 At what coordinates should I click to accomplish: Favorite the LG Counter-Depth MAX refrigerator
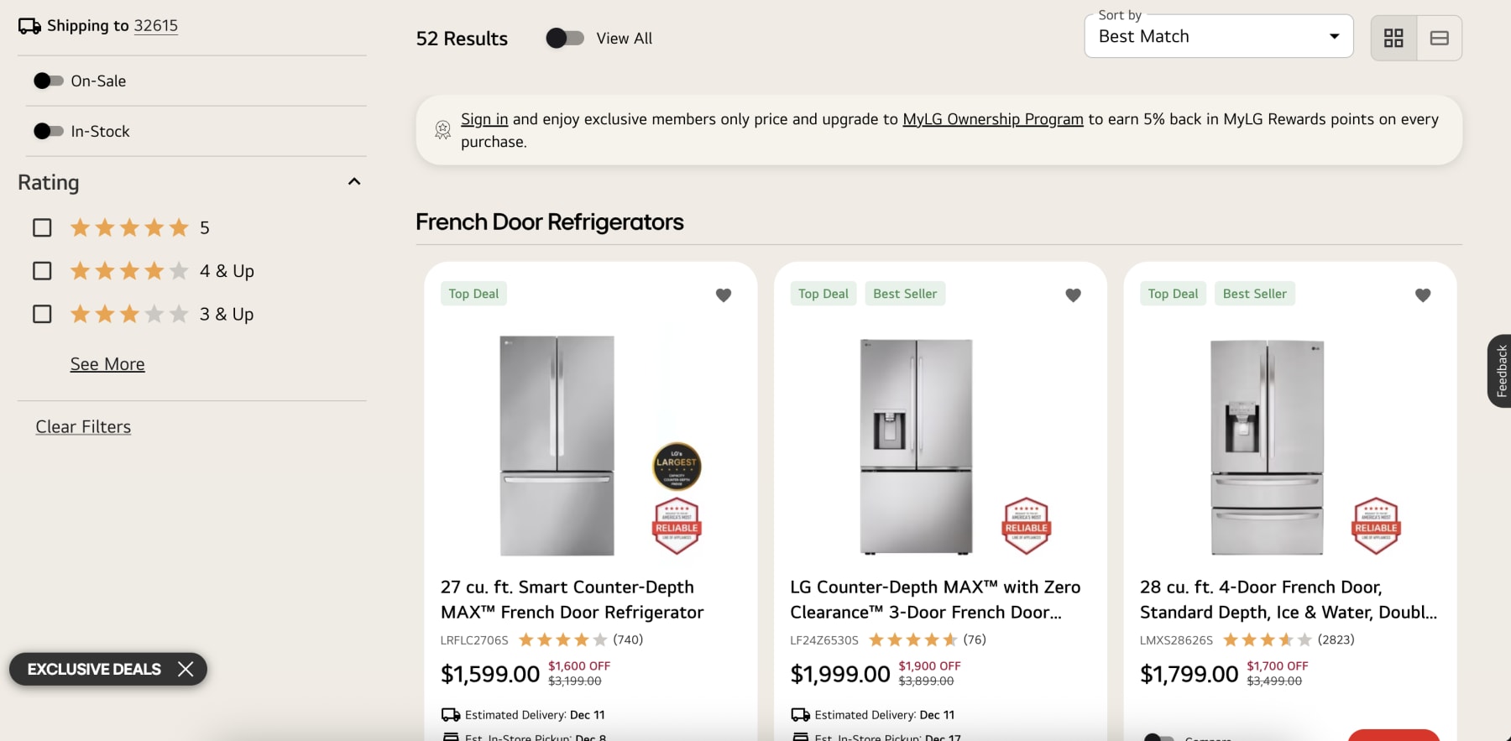pyautogui.click(x=1073, y=295)
